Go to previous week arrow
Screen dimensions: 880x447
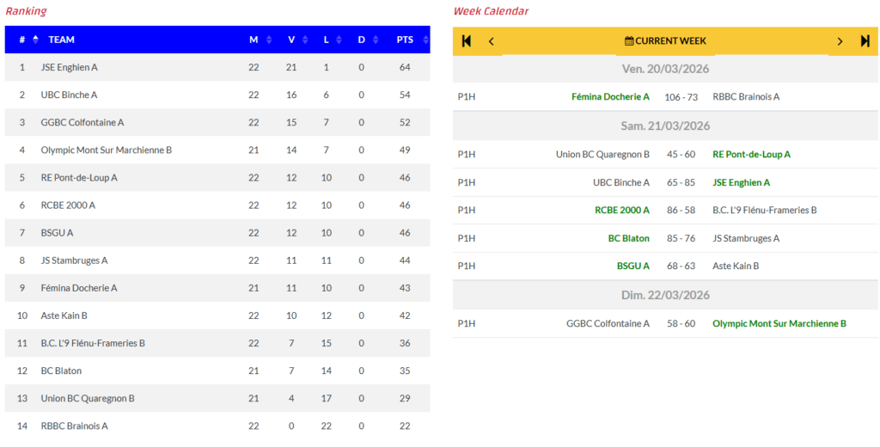(492, 41)
